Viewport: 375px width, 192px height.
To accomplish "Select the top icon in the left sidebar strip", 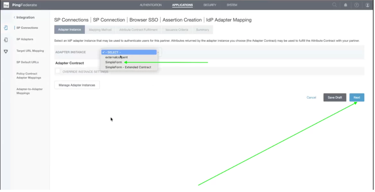I will pos(6,28).
